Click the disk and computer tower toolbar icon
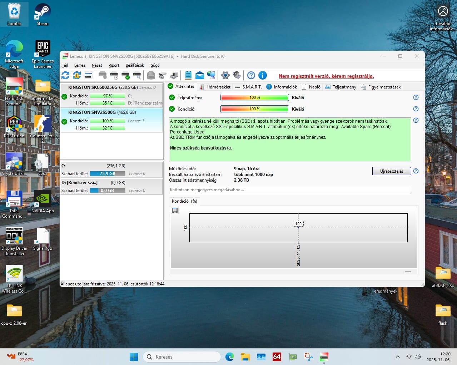Image resolution: width=457 pixels, height=365 pixels. pyautogui.click(x=174, y=75)
